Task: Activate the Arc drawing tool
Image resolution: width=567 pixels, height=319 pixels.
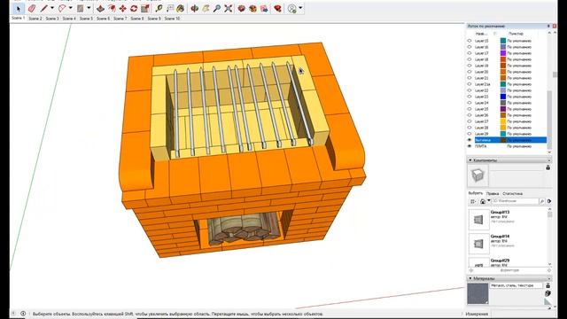Action: tap(62, 8)
